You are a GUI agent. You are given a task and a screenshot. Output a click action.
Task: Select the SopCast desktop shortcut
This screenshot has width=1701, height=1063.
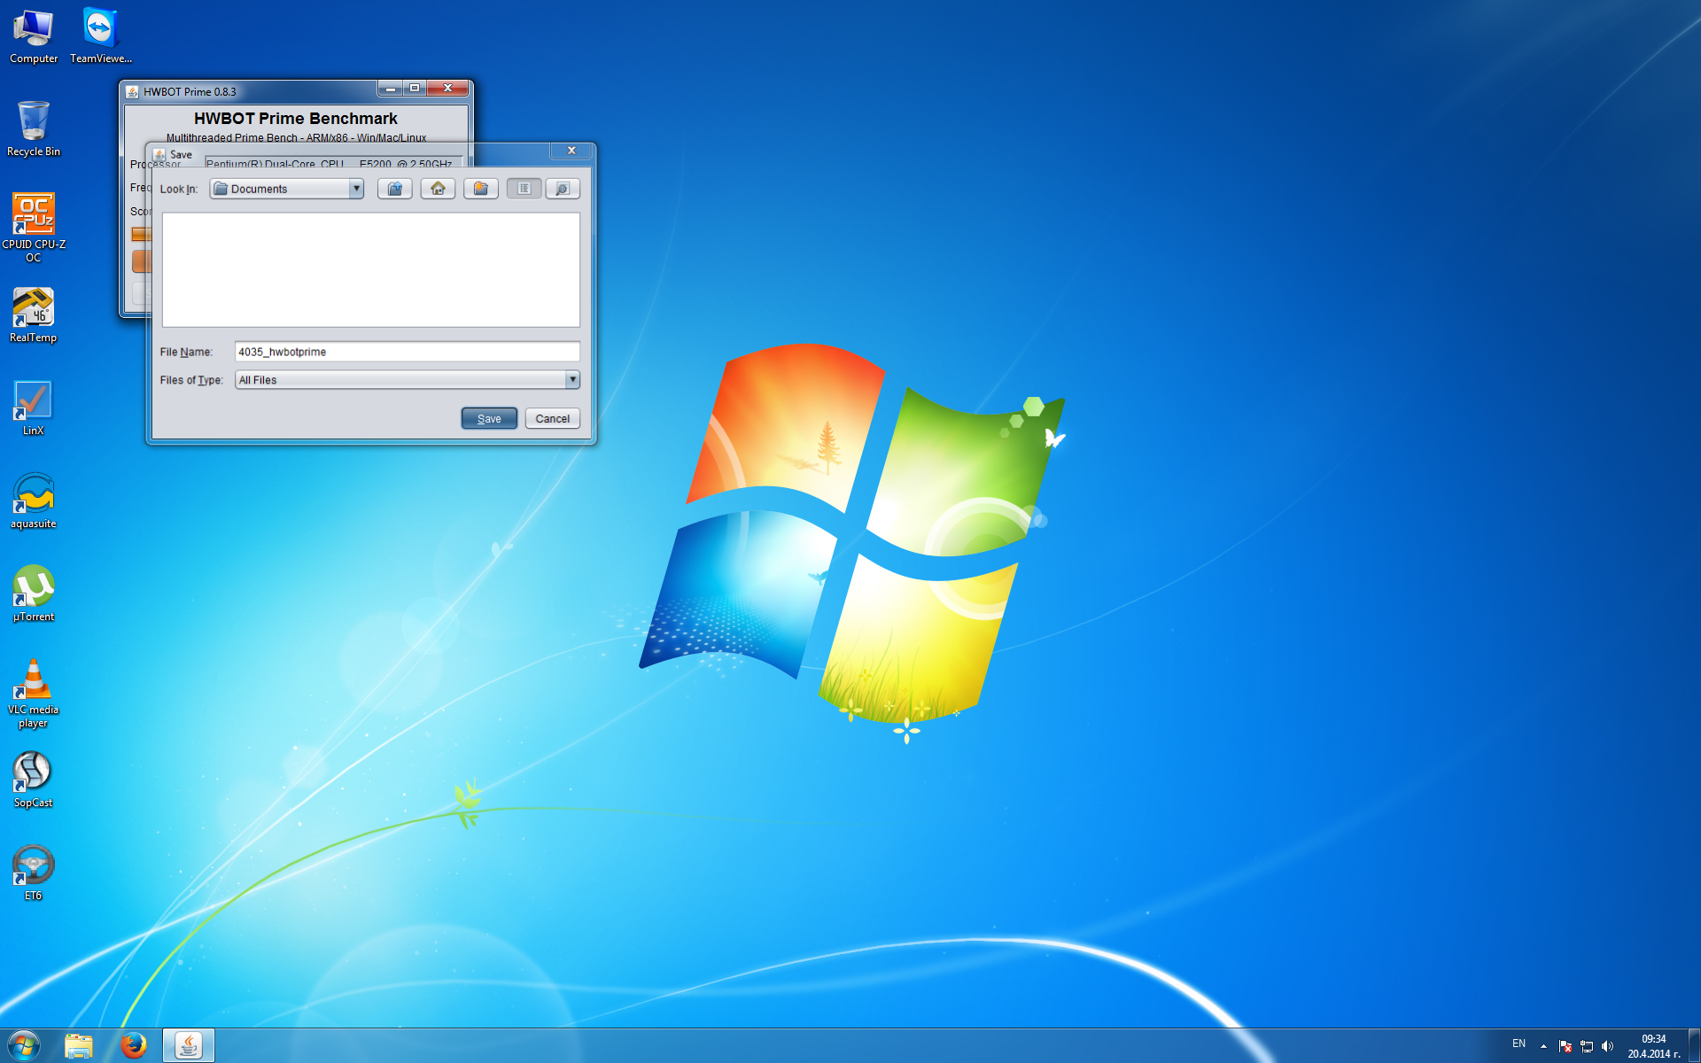point(34,780)
